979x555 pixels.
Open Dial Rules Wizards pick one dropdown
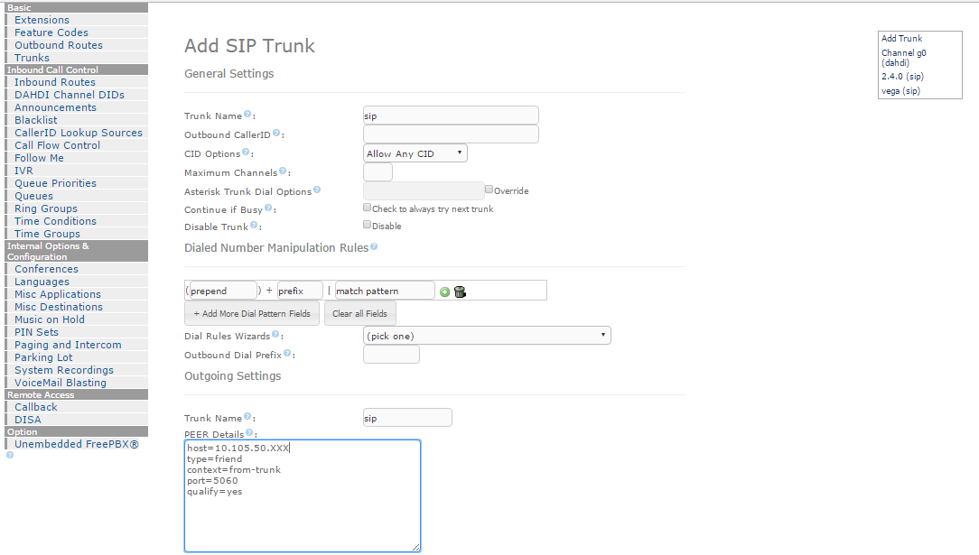point(487,336)
